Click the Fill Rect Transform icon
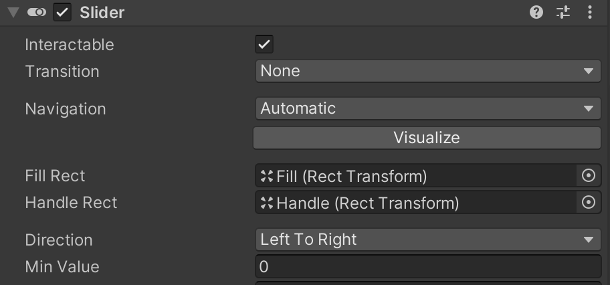The image size is (610, 285). pos(267,176)
